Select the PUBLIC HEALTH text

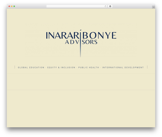pos(88,68)
